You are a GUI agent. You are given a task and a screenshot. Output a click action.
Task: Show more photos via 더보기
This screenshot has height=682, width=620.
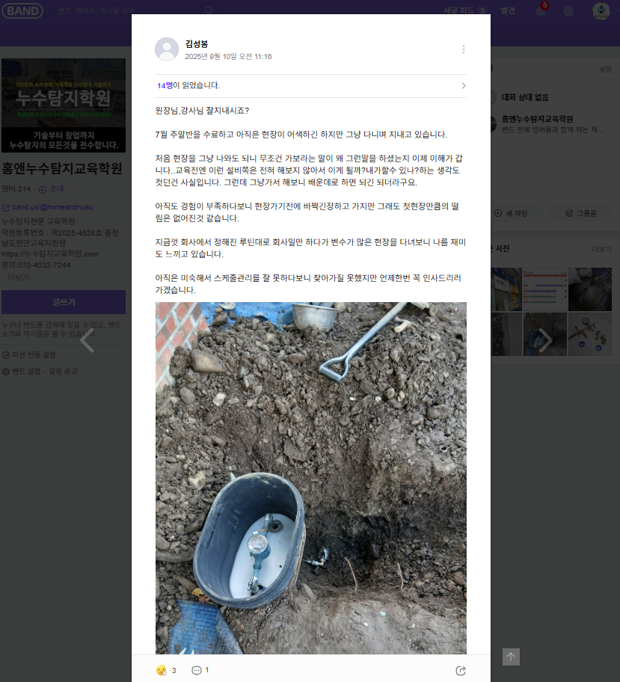point(601,249)
